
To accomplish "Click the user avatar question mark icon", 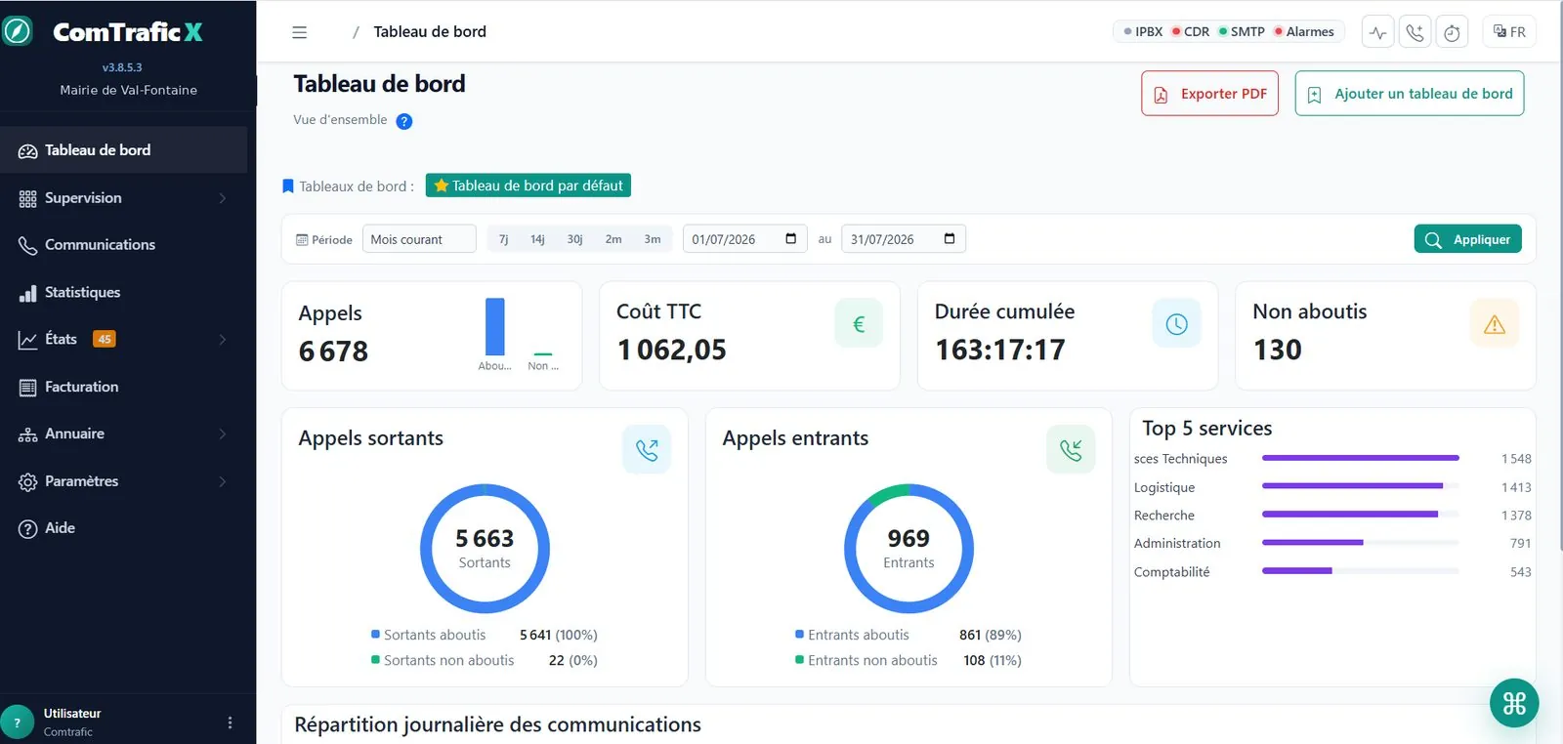I will pos(17,723).
